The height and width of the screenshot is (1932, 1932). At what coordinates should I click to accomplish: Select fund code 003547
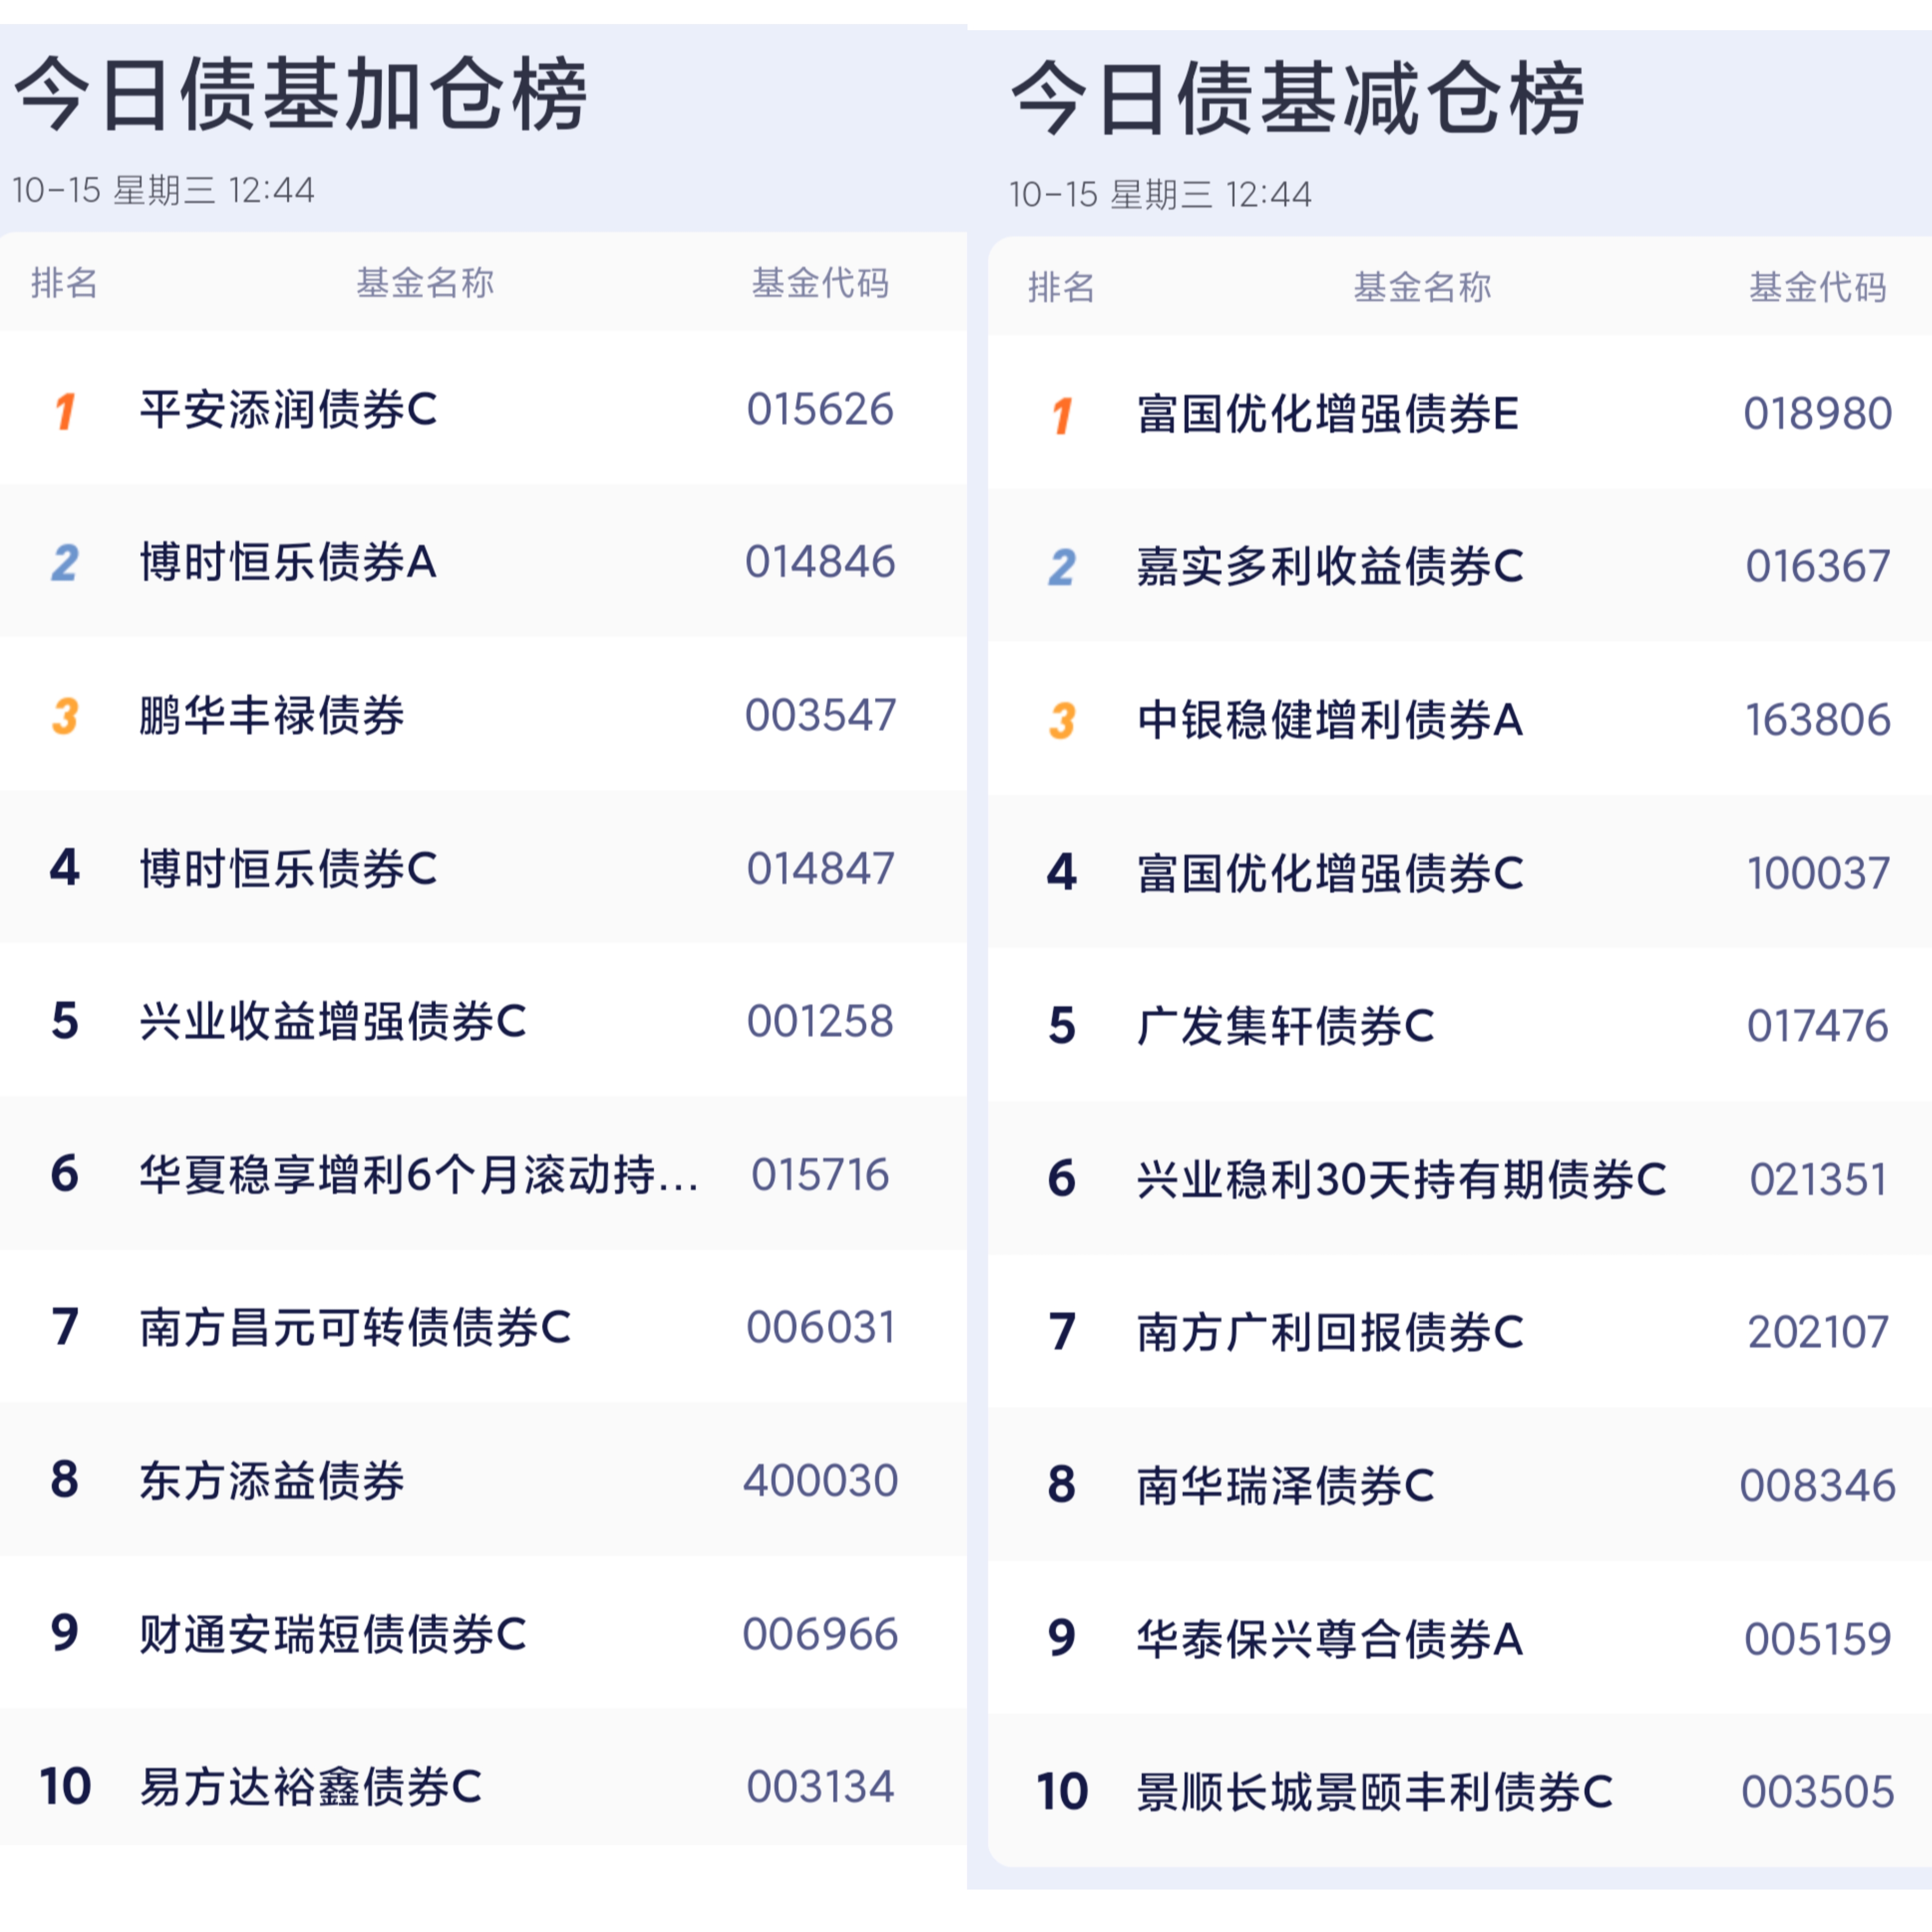pos(820,716)
